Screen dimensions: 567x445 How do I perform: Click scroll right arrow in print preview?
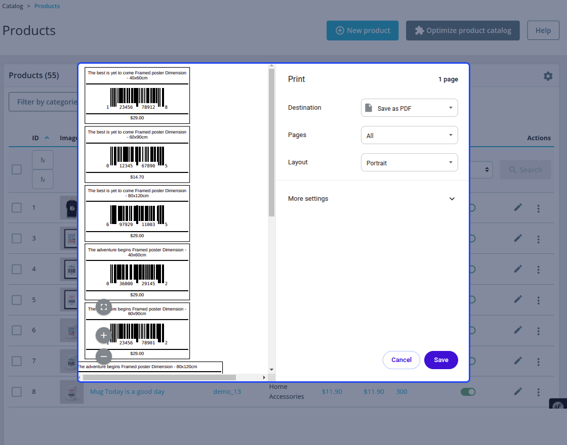coord(264,377)
